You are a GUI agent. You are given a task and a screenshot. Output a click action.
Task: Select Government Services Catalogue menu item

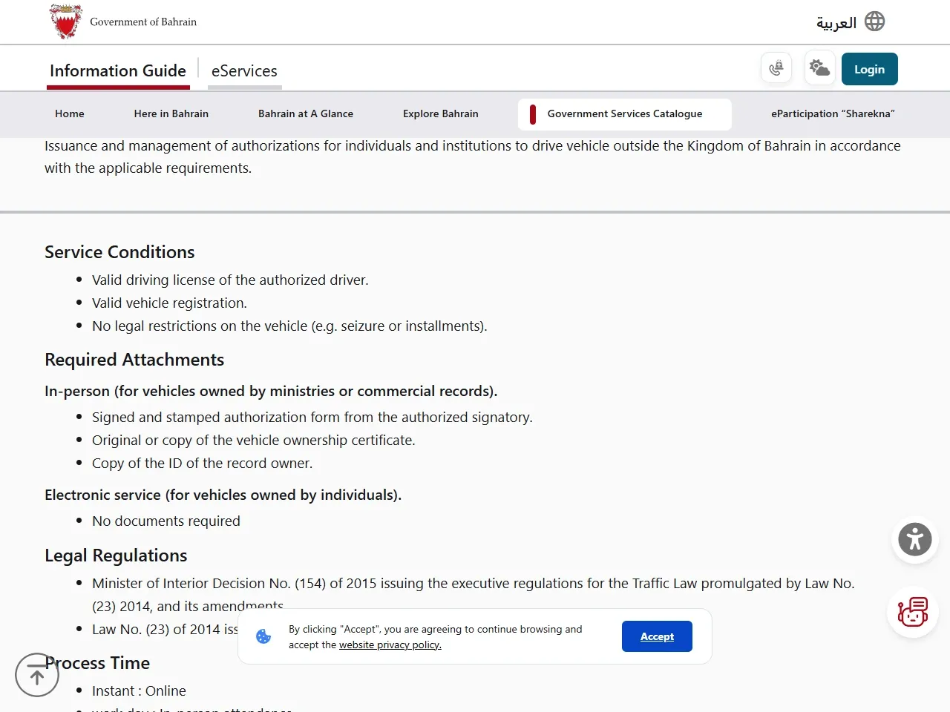pyautogui.click(x=625, y=114)
